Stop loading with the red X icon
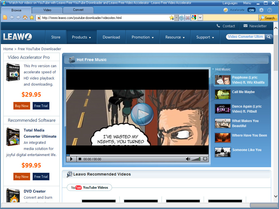279x209 pixels. (x=187, y=18)
